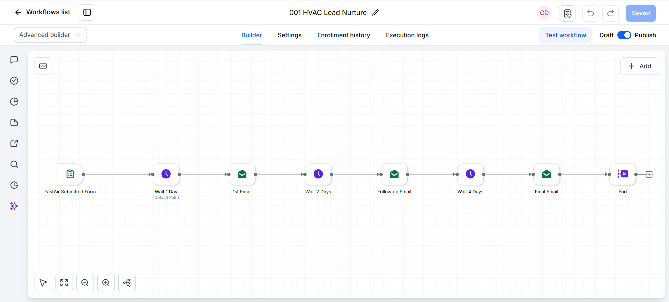Viewport: 669px width, 302px height.
Task: Activate the pointer selection tool
Action: [43, 282]
